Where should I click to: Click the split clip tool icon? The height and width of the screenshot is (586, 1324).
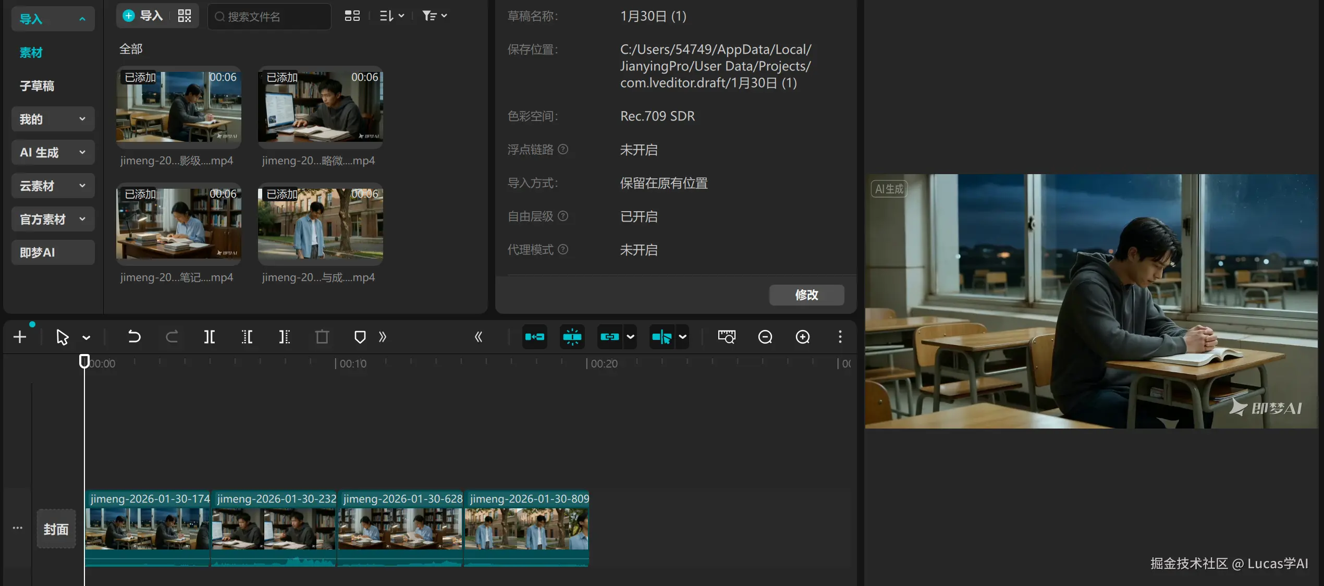[209, 337]
